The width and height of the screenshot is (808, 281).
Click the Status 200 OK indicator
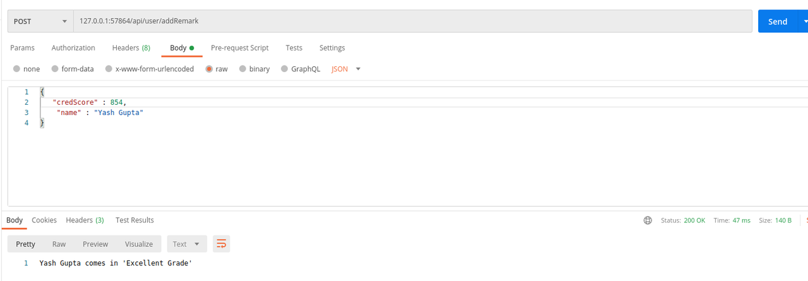click(683, 220)
